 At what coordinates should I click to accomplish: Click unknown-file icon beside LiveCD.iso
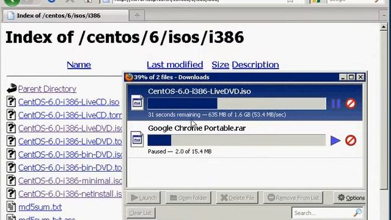[11, 102]
